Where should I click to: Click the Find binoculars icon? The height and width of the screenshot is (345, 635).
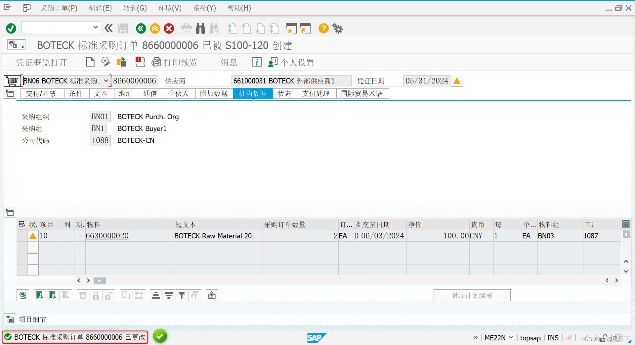200,28
